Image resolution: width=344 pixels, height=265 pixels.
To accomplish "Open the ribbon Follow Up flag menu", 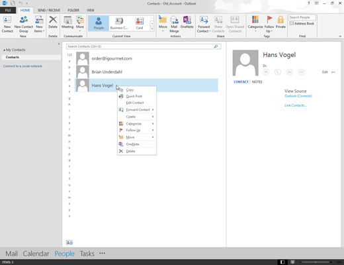I will [269, 25].
